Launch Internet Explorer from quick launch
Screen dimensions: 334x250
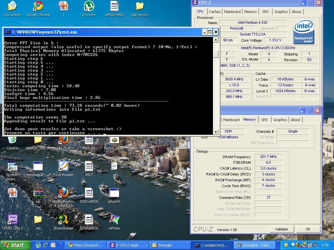point(46,245)
